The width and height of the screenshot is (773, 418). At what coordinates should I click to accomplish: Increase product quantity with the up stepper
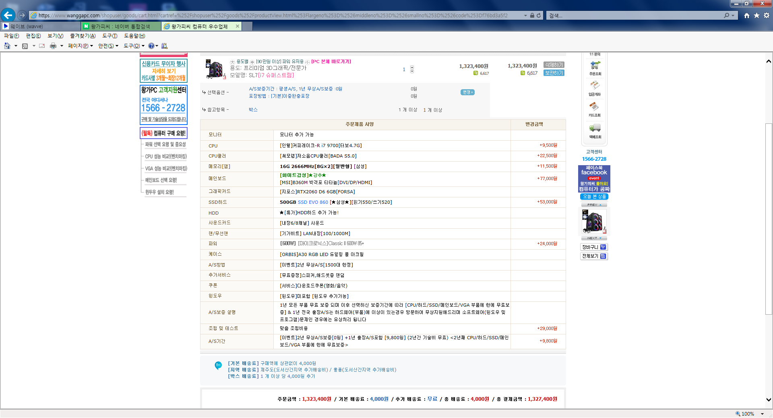[x=412, y=68]
